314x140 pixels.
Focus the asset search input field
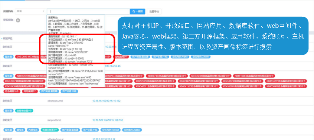click(x=88, y=11)
